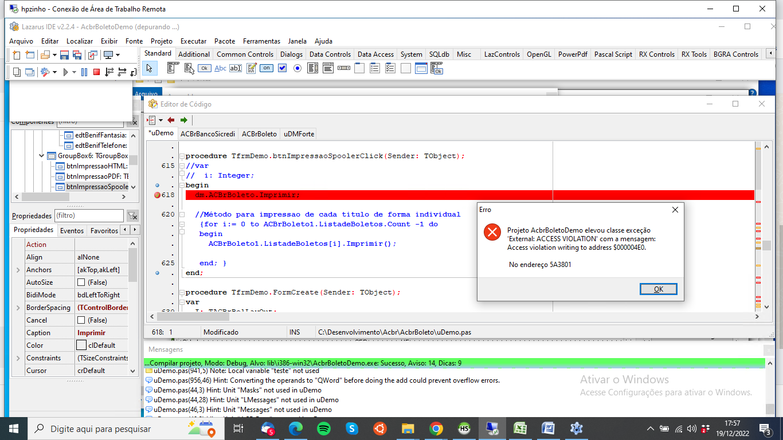Select btnImpressaoHTML in the component tree
The height and width of the screenshot is (440, 783).
pos(92,166)
